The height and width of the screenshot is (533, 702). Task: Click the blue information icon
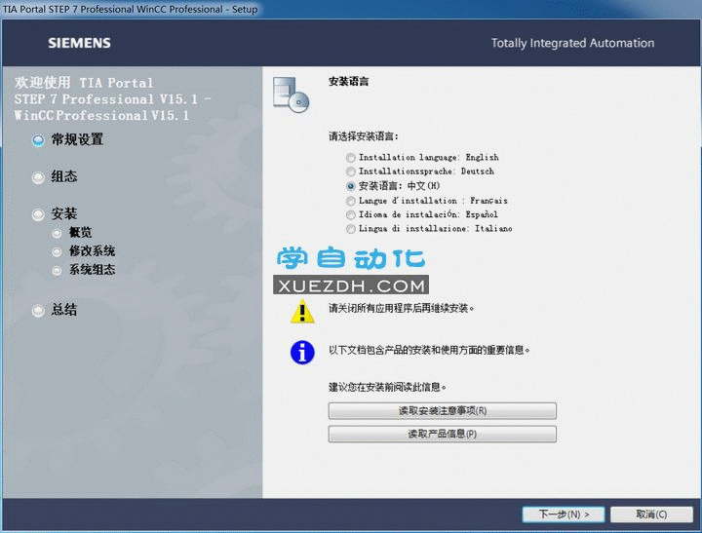pos(302,352)
